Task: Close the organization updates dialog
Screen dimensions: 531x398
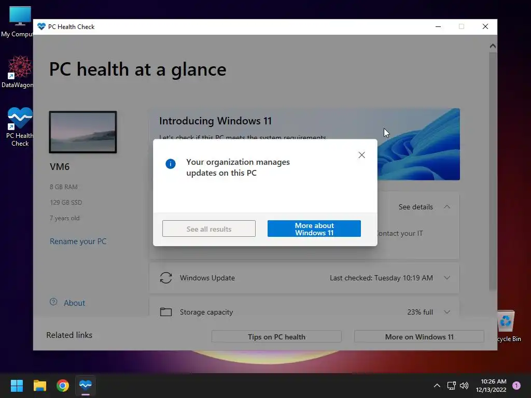Action: pyautogui.click(x=361, y=155)
